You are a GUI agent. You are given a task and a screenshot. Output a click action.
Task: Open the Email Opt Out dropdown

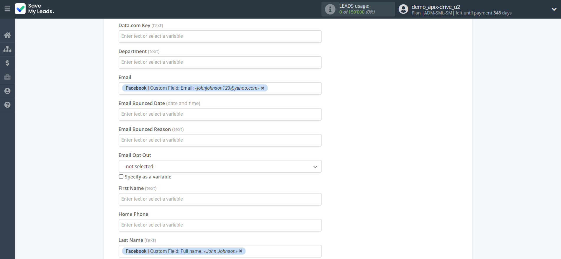point(220,166)
